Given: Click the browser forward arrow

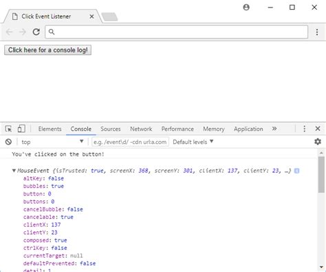Looking at the screenshot, I should (23, 32).
